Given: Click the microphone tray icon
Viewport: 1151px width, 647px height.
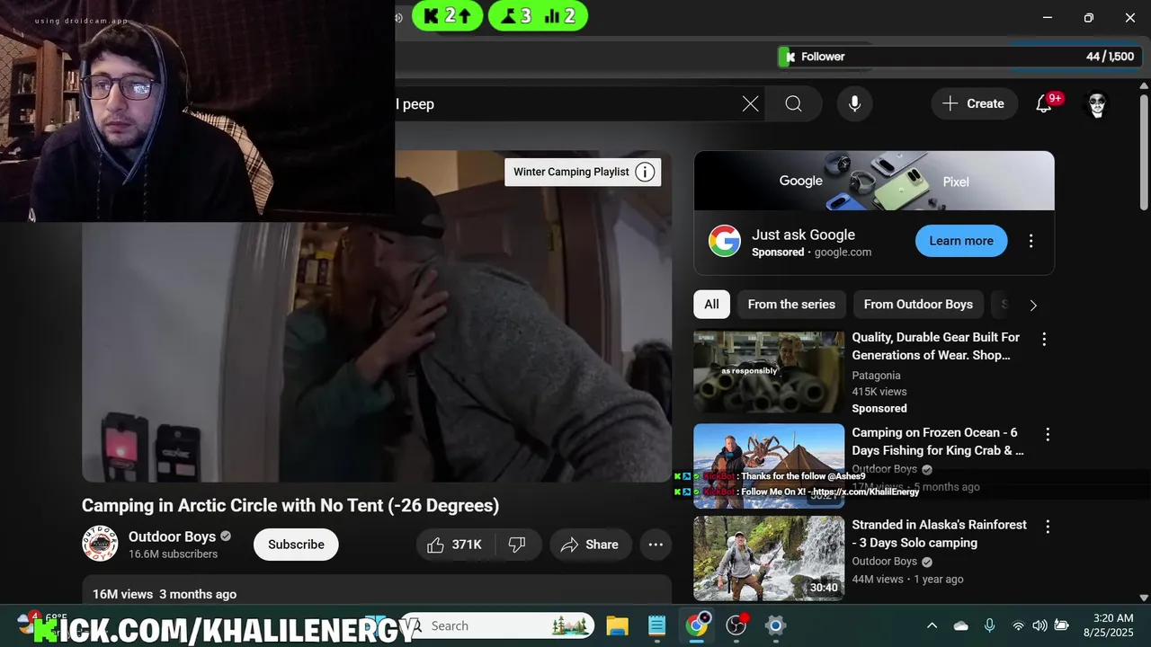Looking at the screenshot, I should (989, 625).
